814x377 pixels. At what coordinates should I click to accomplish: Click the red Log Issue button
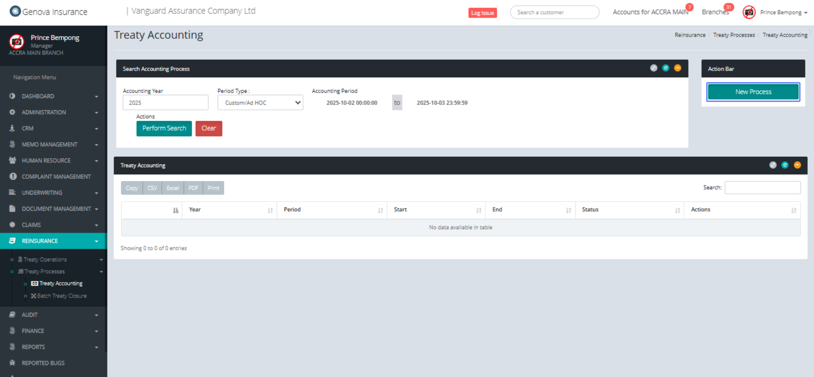482,13
